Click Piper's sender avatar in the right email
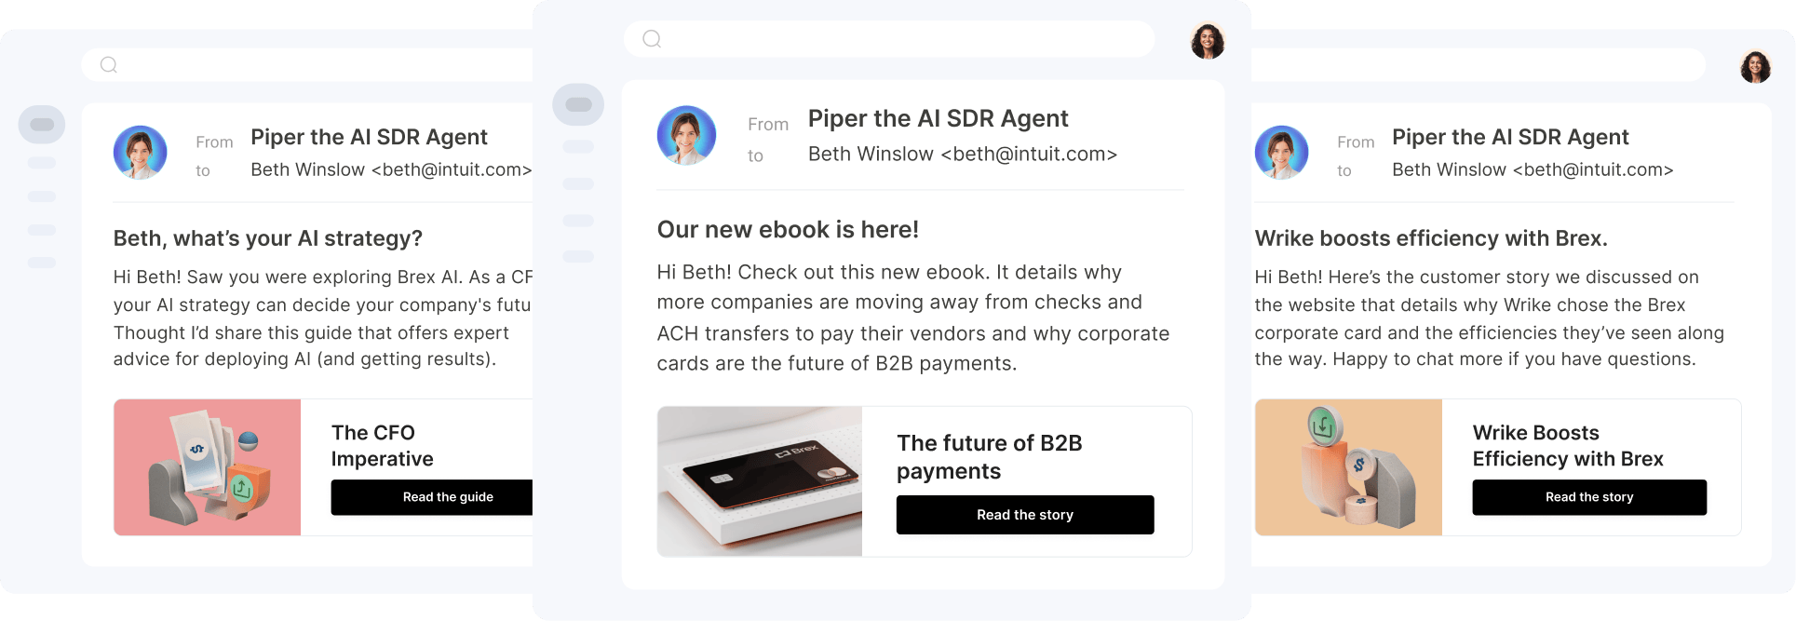 tap(1281, 153)
